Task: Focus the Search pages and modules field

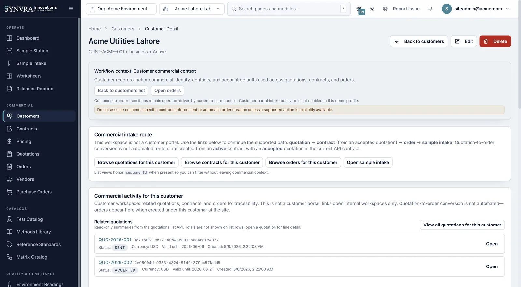Action: point(289,9)
